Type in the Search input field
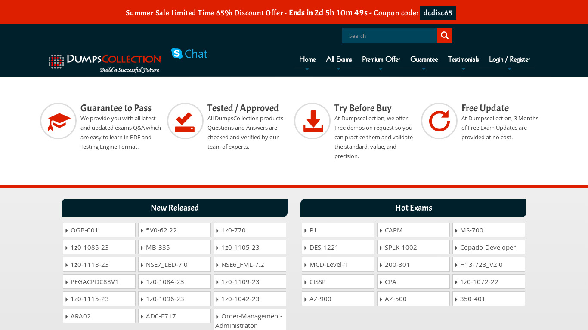588x330 pixels. pos(390,36)
